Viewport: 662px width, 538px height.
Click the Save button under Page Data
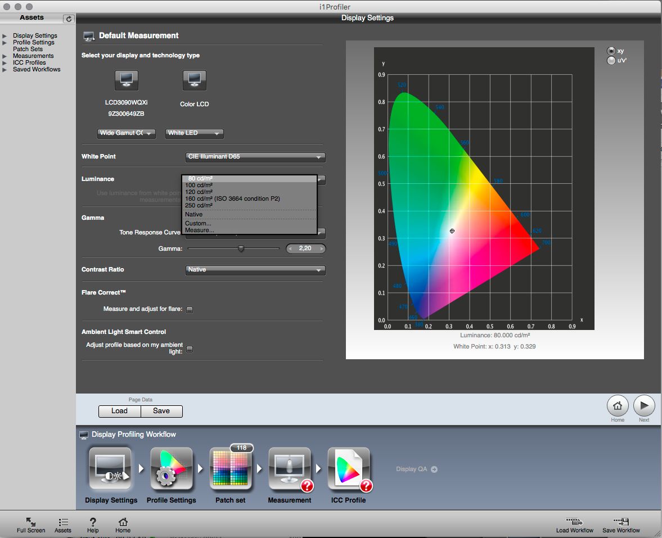pos(161,411)
